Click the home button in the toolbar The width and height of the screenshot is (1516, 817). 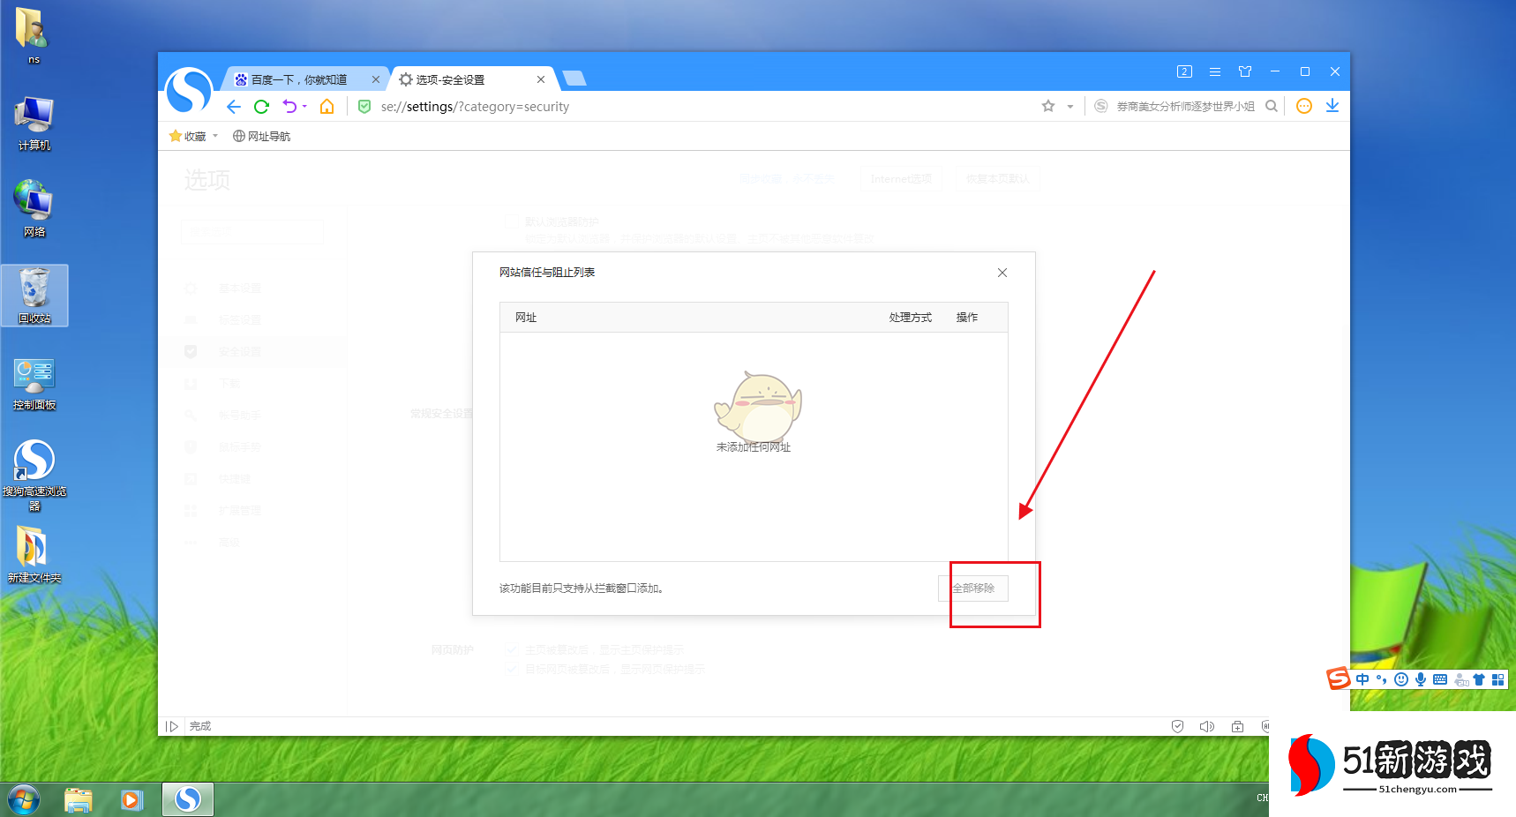coord(326,106)
